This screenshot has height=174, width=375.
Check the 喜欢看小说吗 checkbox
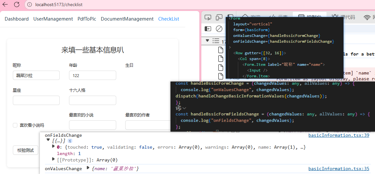(15, 125)
